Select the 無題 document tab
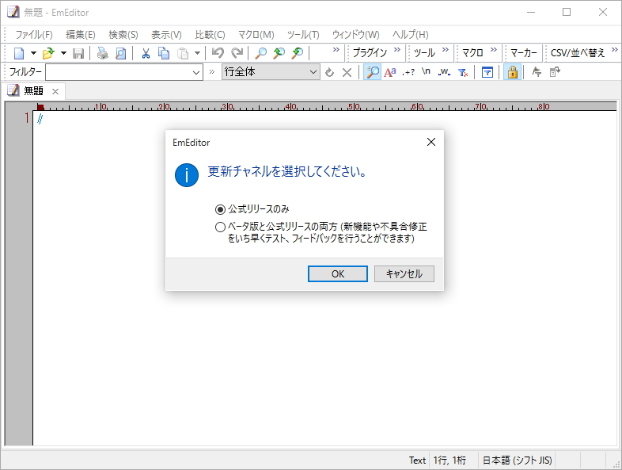Viewport: 622px width, 470px height. click(33, 91)
